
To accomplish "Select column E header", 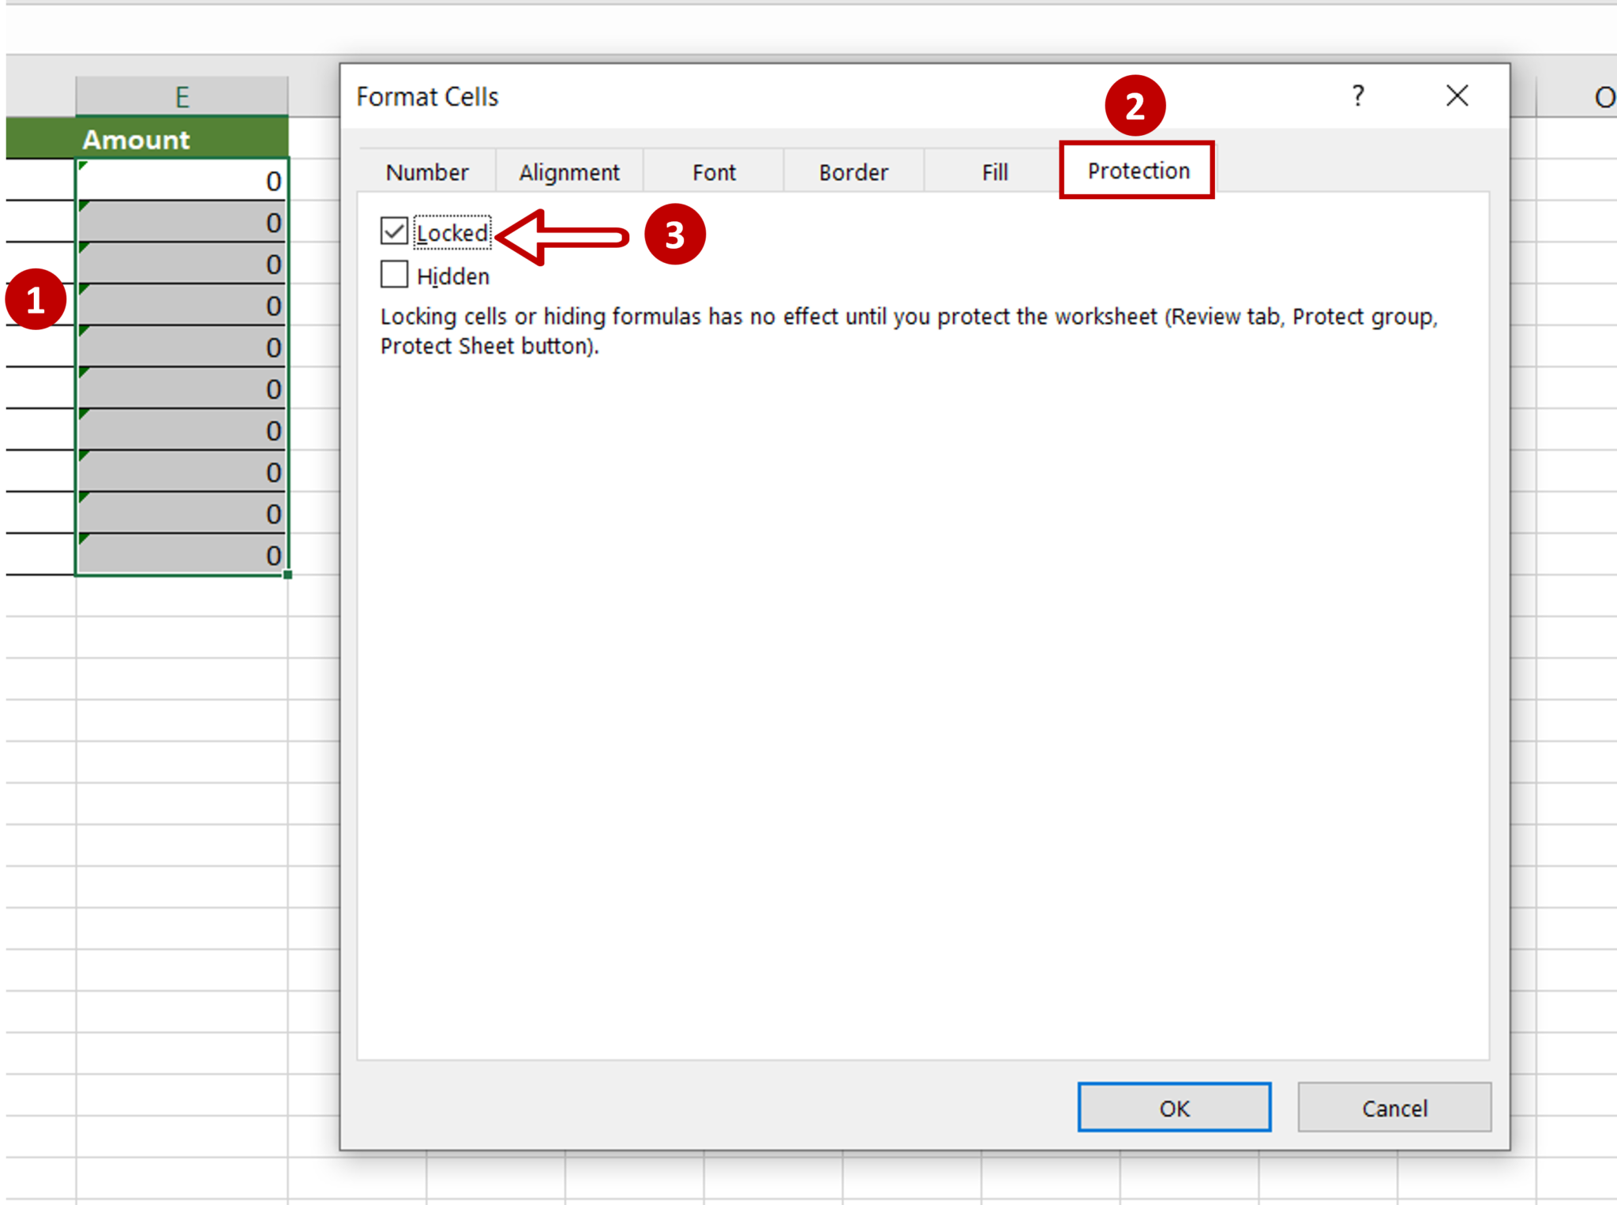I will 180,96.
